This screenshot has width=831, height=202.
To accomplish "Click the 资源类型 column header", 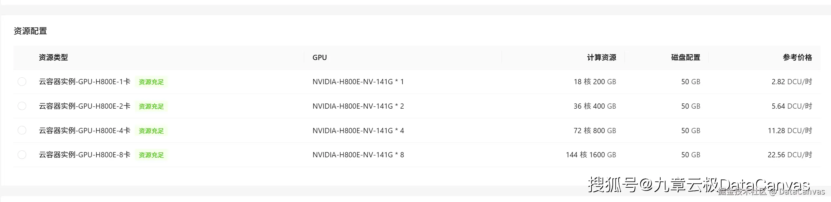I will [53, 57].
